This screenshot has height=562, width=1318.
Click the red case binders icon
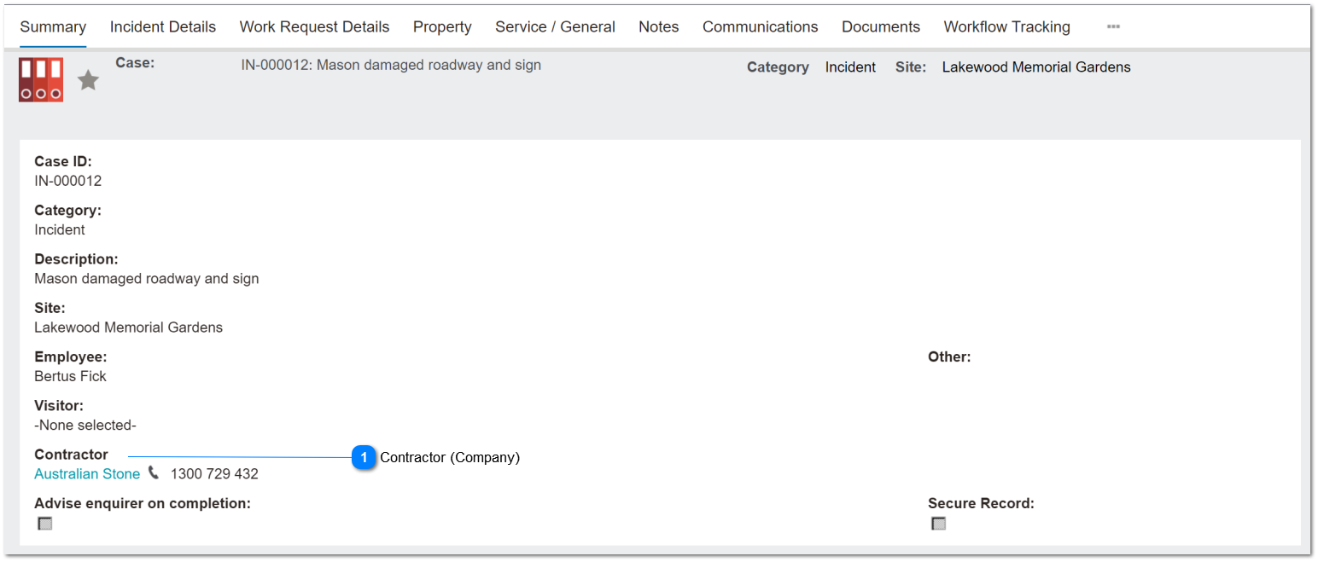tap(41, 80)
